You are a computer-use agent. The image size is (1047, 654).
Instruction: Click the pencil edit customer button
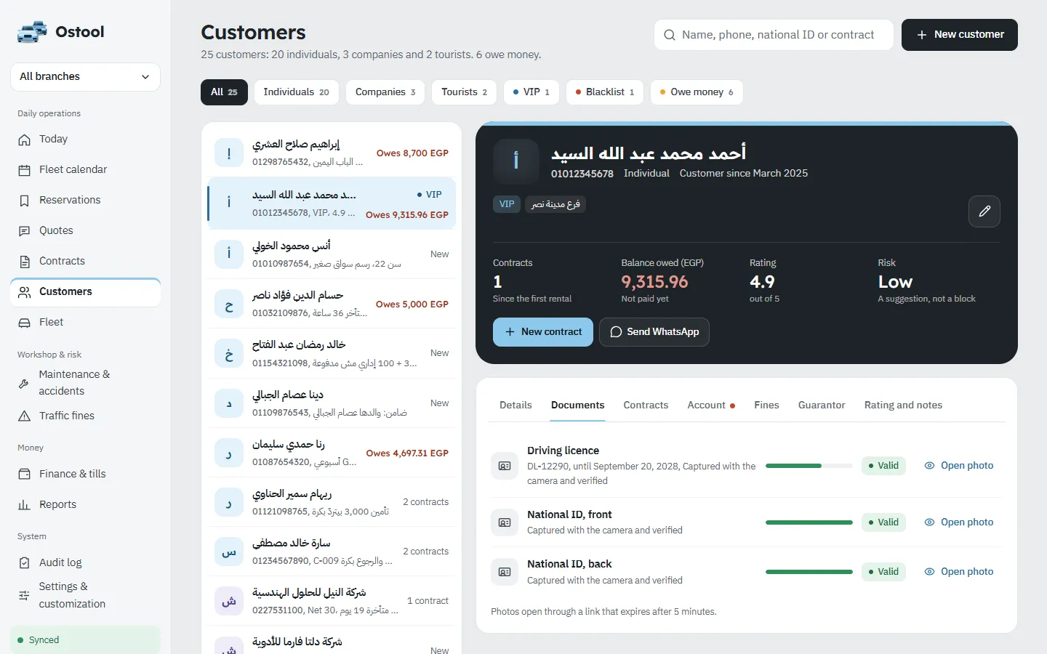pos(984,211)
